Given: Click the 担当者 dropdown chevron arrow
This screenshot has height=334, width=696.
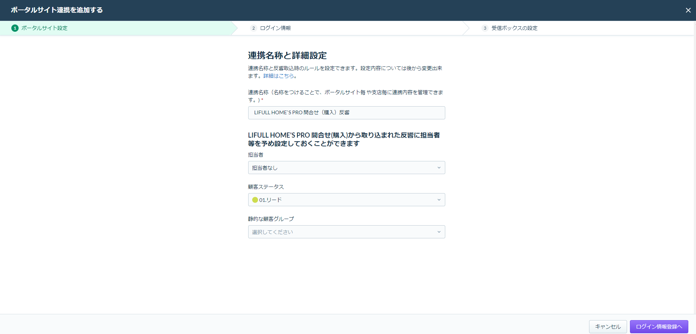Looking at the screenshot, I should [439, 168].
